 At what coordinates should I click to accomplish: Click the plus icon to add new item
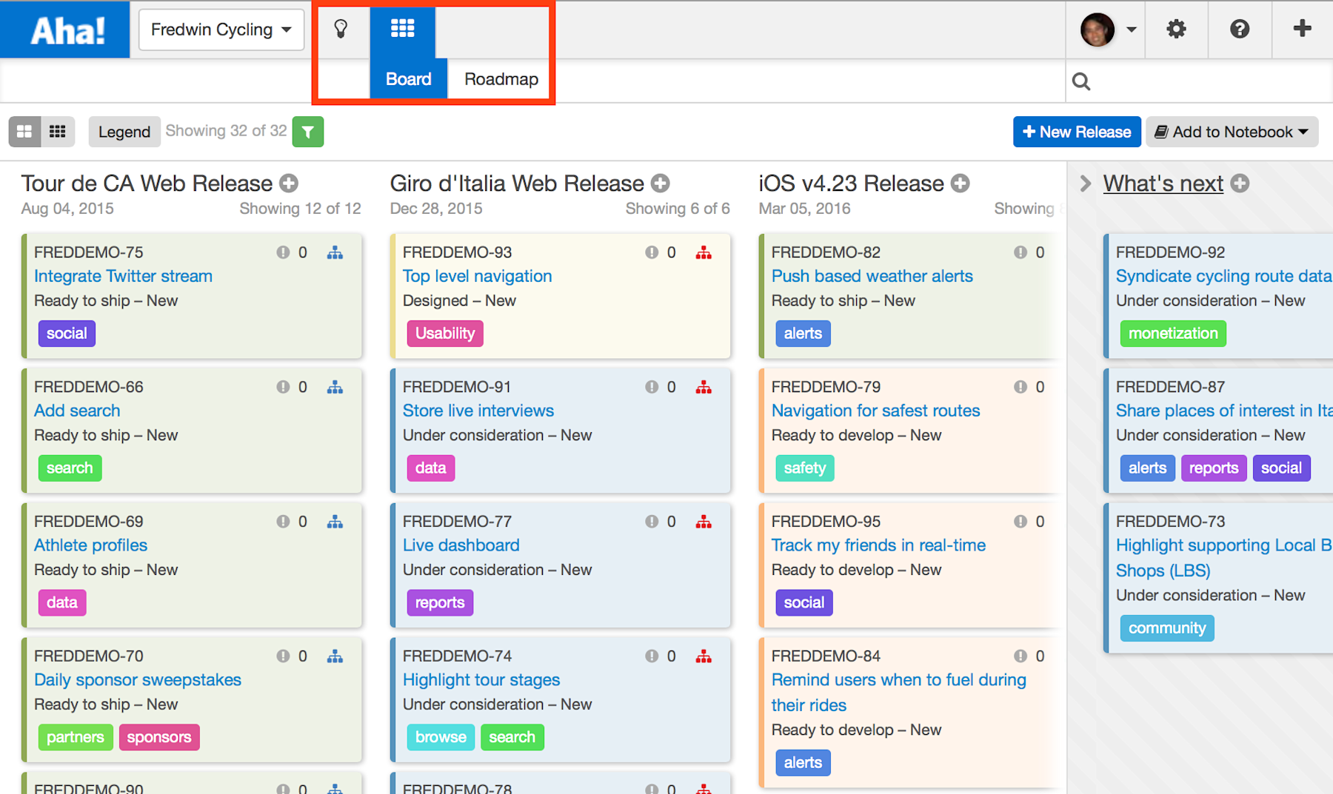coord(1303,29)
